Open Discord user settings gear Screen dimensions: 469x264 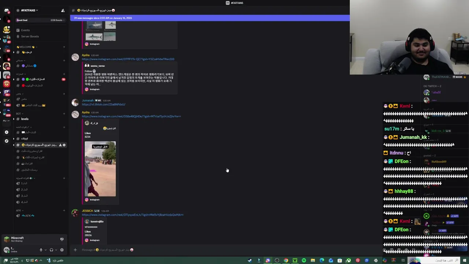62,250
